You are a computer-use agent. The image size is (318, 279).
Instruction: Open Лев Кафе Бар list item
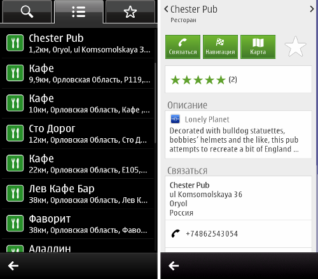pos(78,194)
